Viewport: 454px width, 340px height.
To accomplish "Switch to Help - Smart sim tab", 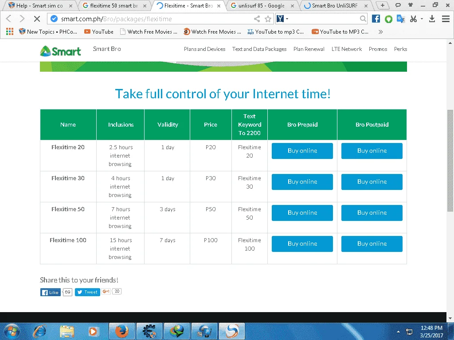I will 39,5.
